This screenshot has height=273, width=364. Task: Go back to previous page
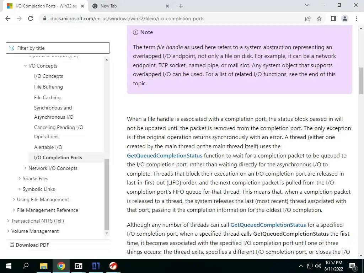[x=8, y=18]
